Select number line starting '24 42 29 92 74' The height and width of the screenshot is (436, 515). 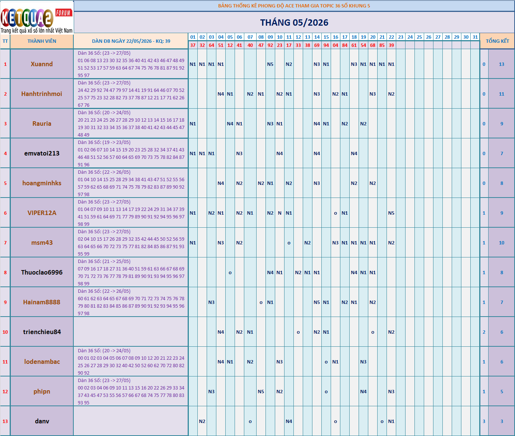tap(131, 90)
